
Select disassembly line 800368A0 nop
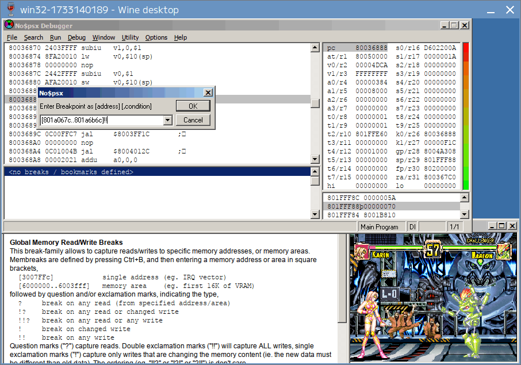(157, 143)
